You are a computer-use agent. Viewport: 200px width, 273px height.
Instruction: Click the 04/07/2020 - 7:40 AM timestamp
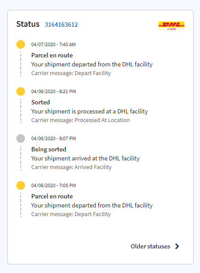tap(53, 44)
